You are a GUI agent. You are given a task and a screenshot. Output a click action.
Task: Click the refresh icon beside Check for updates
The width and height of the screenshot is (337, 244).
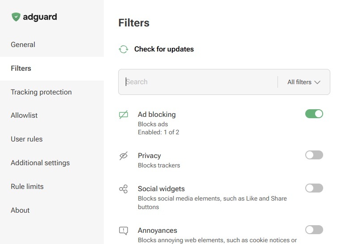coord(124,49)
